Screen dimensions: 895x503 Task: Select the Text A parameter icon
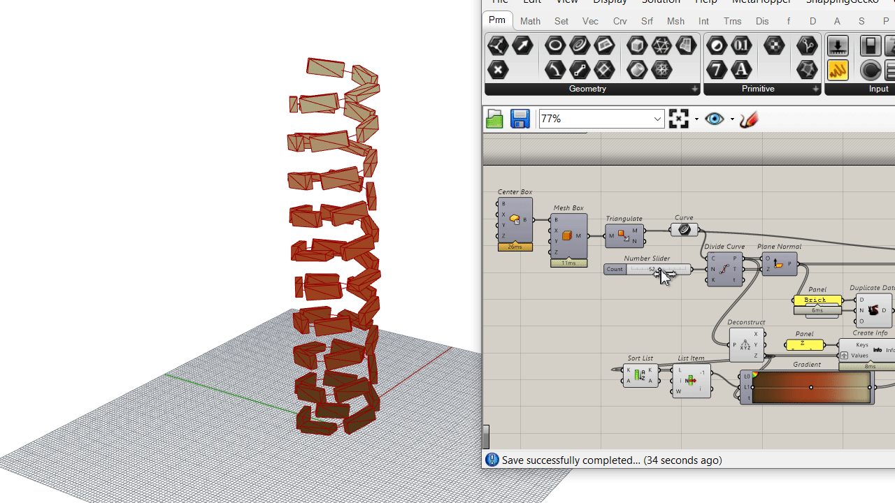point(741,70)
